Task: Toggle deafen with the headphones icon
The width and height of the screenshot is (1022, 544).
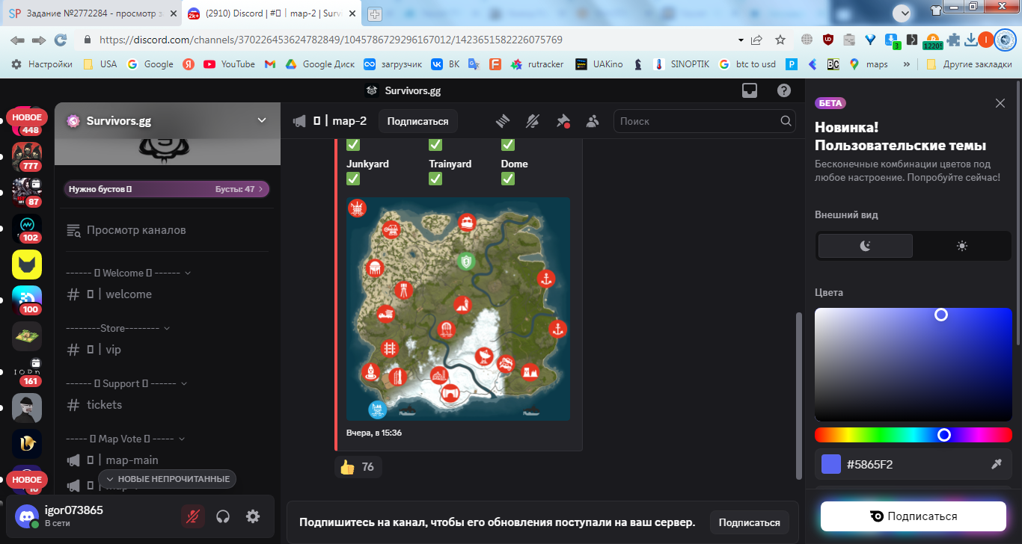Action: 222,516
